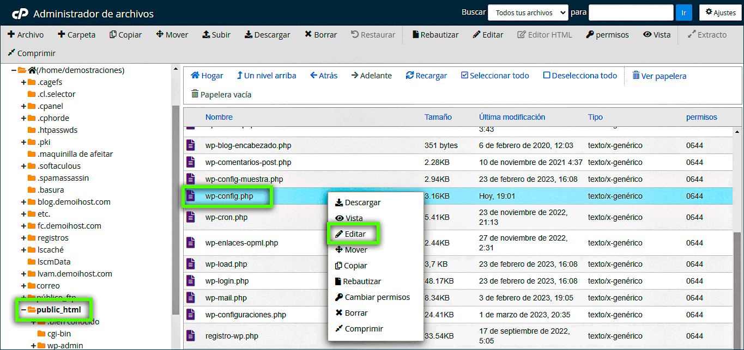The height and width of the screenshot is (350, 744).
Task: Select the Borrar tool in the toolbar
Action: pos(320,34)
